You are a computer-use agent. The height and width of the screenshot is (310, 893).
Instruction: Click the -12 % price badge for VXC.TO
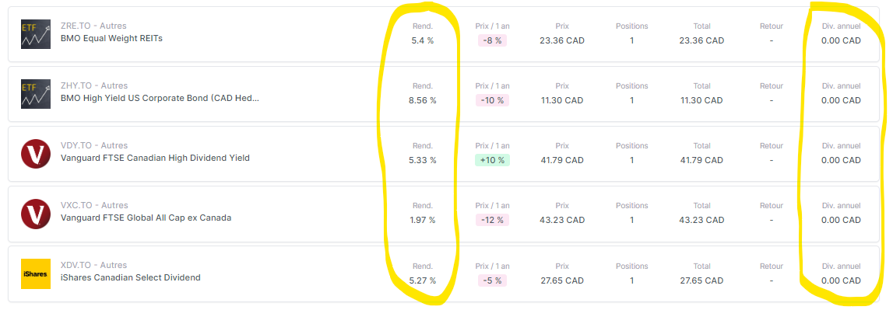[492, 220]
